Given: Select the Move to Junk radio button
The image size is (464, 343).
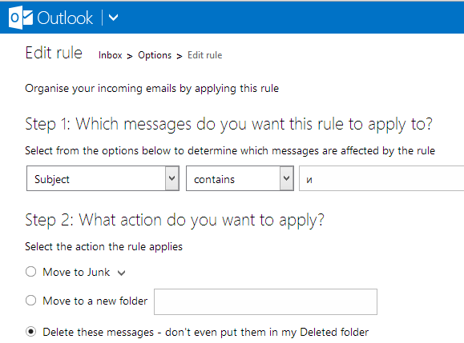Looking at the screenshot, I should (30, 272).
